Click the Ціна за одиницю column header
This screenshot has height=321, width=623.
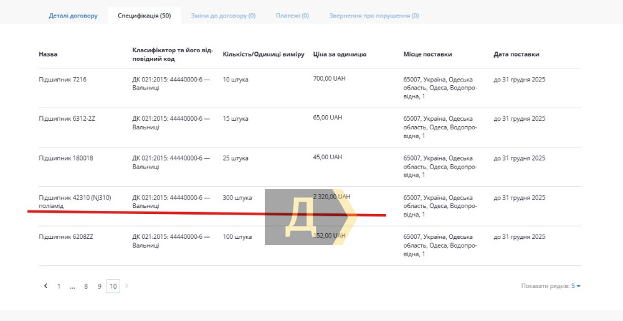(340, 54)
